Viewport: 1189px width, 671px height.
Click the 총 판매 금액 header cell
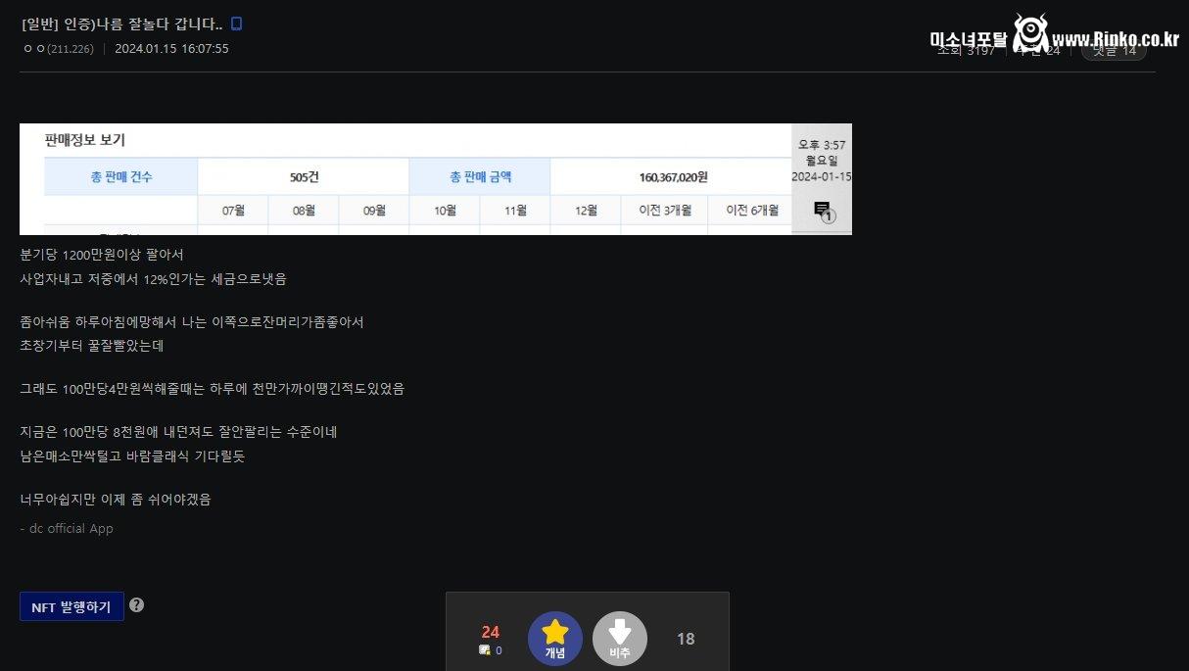click(x=480, y=177)
